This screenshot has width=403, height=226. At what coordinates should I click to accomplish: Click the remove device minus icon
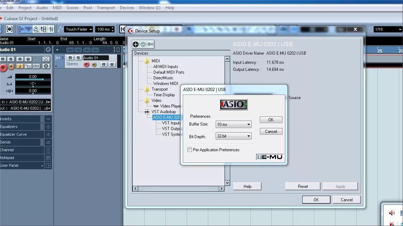143,44
